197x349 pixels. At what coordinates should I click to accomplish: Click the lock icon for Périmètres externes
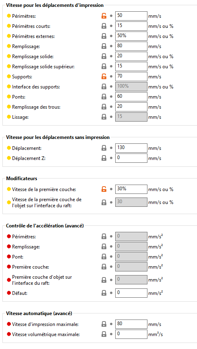104,36
